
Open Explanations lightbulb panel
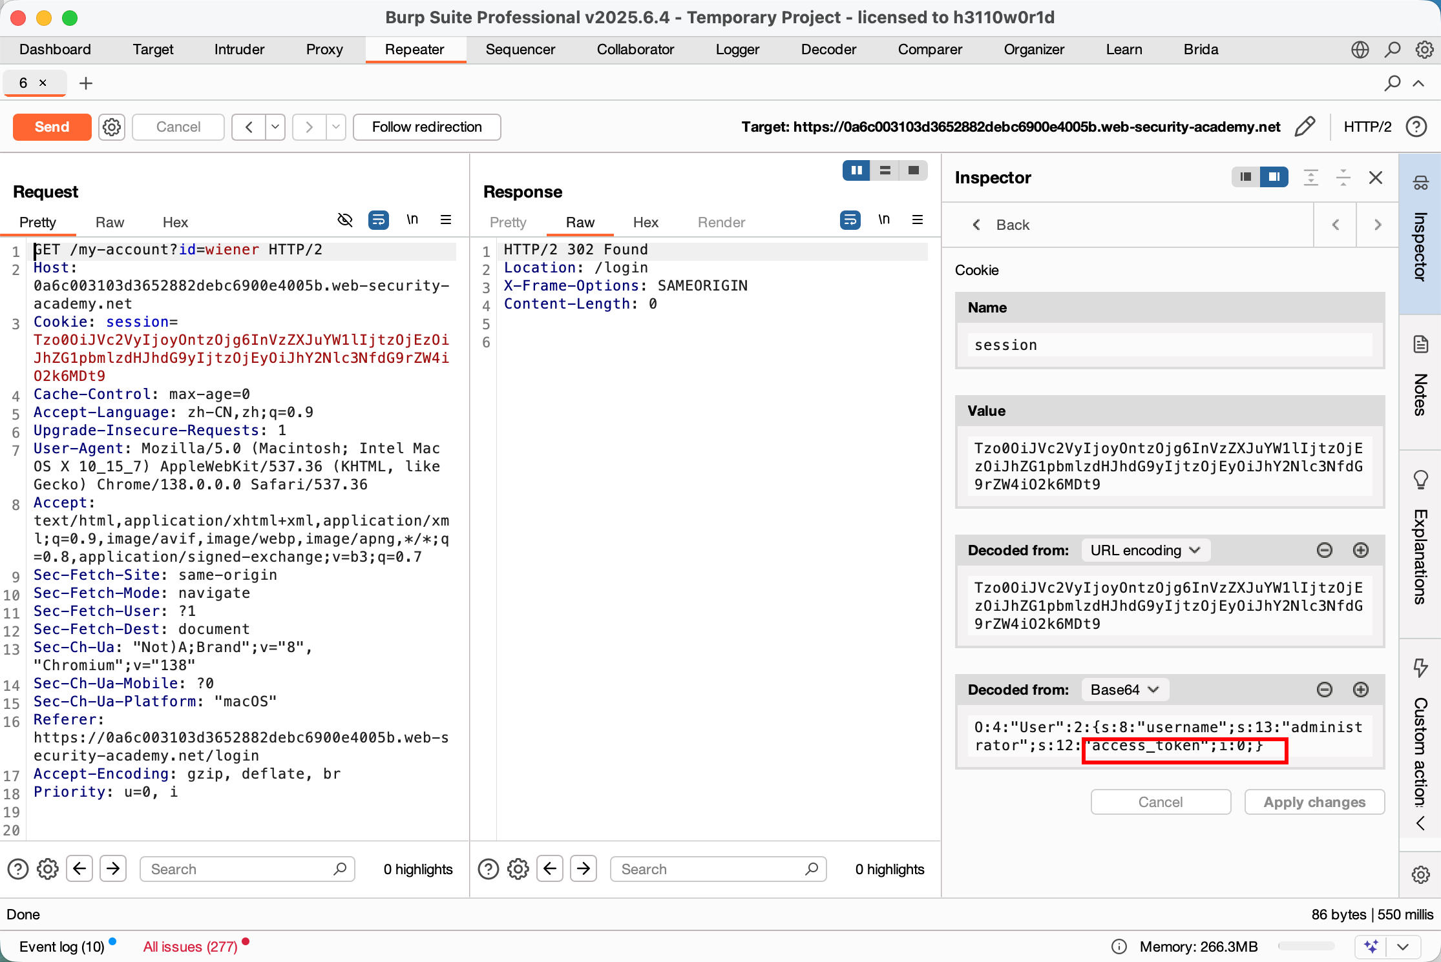(1420, 479)
